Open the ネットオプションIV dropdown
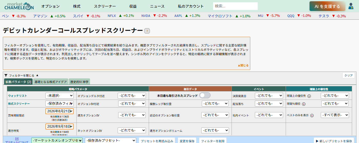The image size is (359, 143). coord(132,130)
